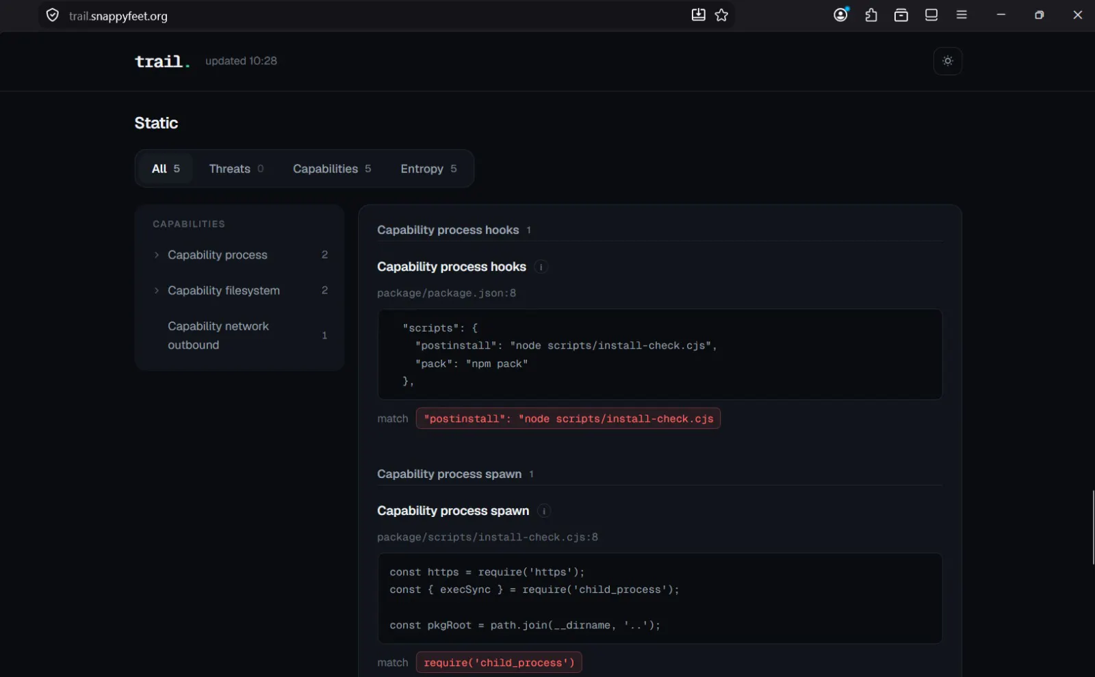Viewport: 1095px width, 677px height.
Task: Click the const pkgRoot code line
Action: coord(525,625)
